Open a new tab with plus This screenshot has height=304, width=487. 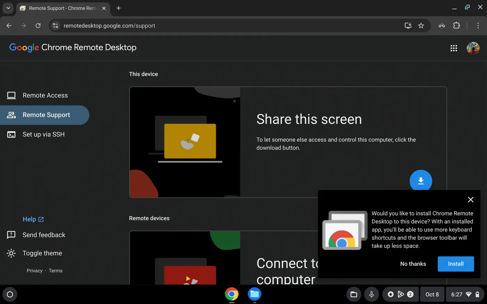tap(119, 8)
